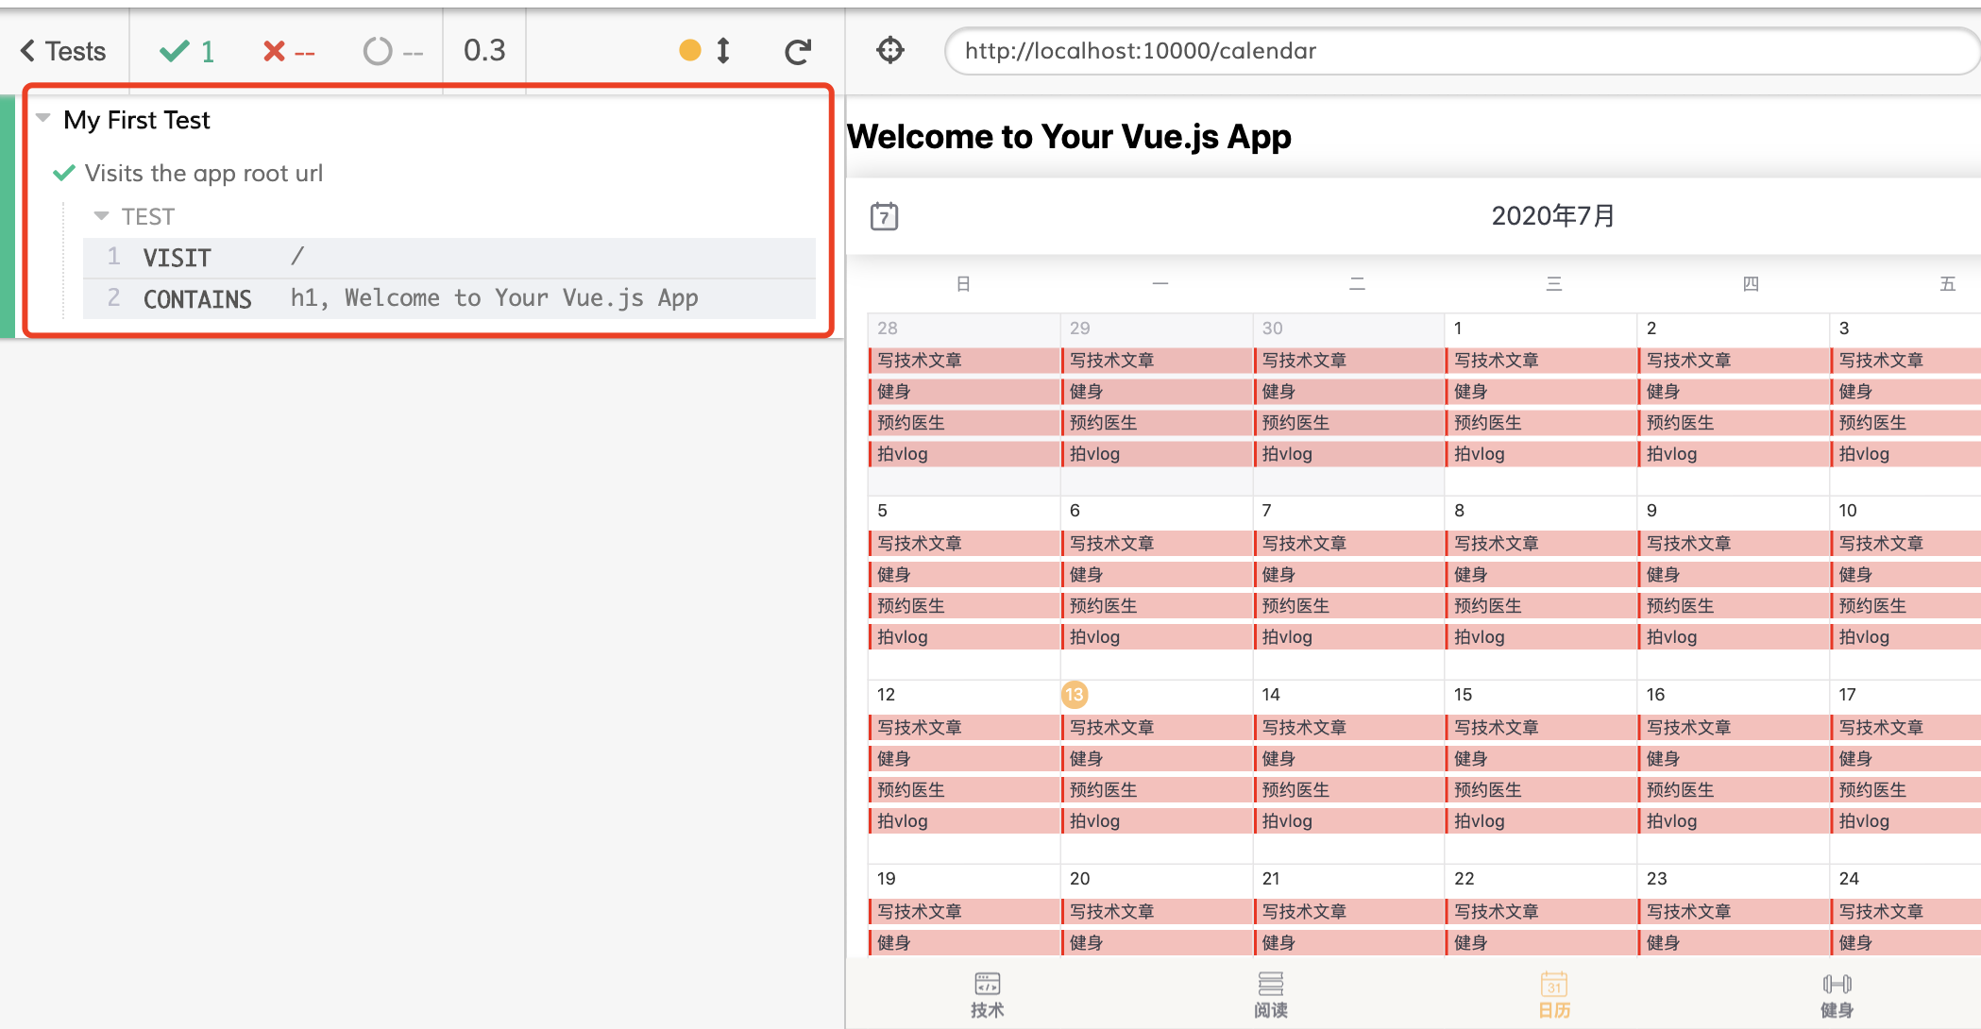1981x1029 pixels.
Task: Click the pending tests circle icon
Action: click(x=378, y=51)
